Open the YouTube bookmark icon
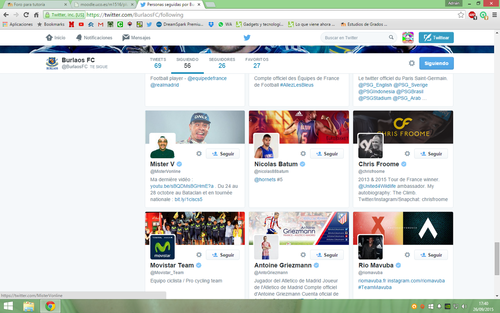The height and width of the screenshot is (313, 500). (81, 24)
